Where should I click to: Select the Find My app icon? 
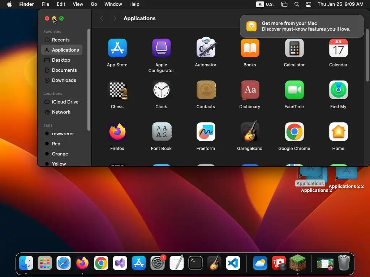pos(338,90)
